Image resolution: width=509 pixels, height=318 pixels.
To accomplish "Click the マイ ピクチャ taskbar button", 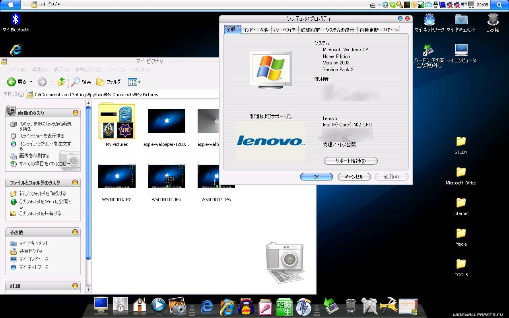I will (46, 4).
